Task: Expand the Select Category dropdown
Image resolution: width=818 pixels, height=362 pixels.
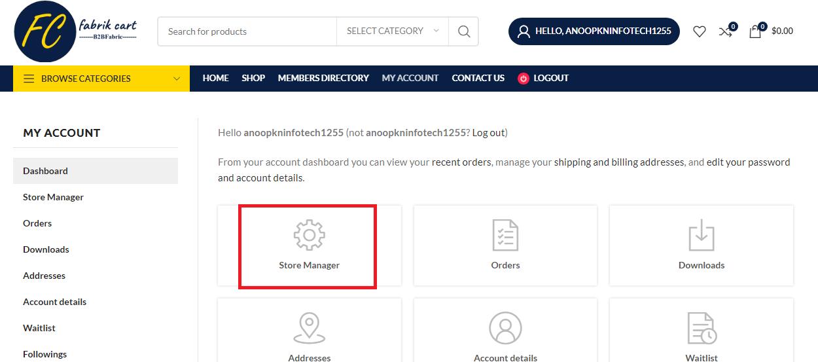Action: (393, 31)
